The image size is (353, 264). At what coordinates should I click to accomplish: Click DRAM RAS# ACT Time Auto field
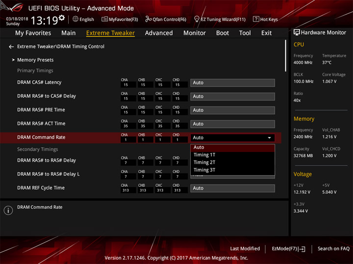(232, 124)
